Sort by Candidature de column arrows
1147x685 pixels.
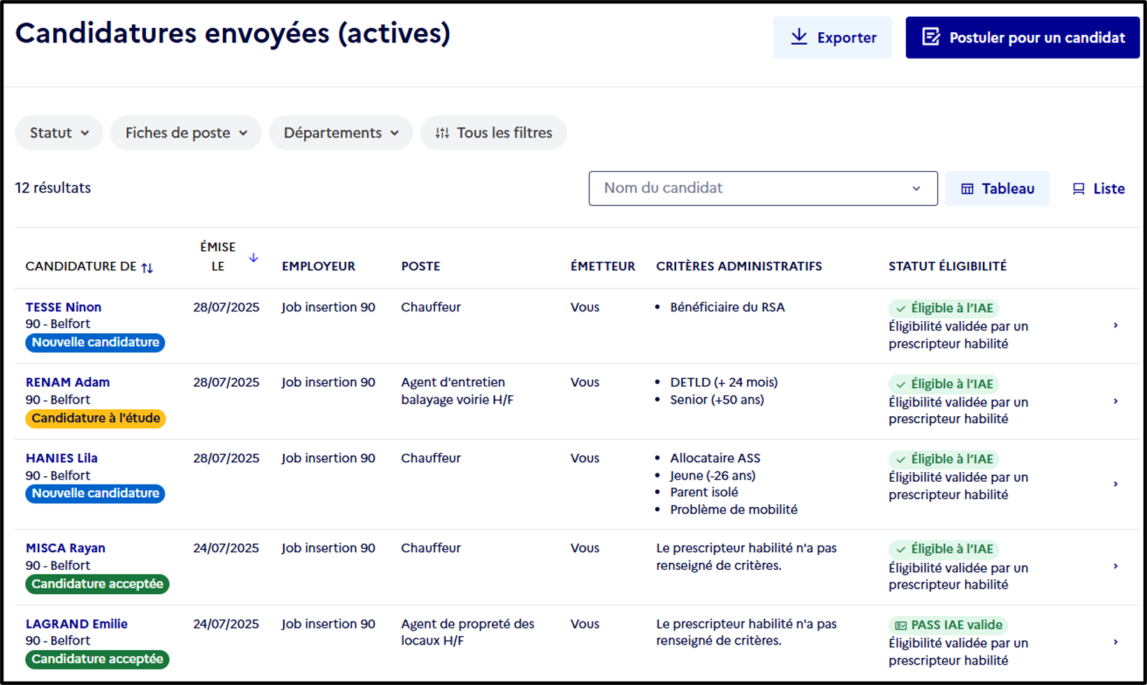(x=147, y=267)
